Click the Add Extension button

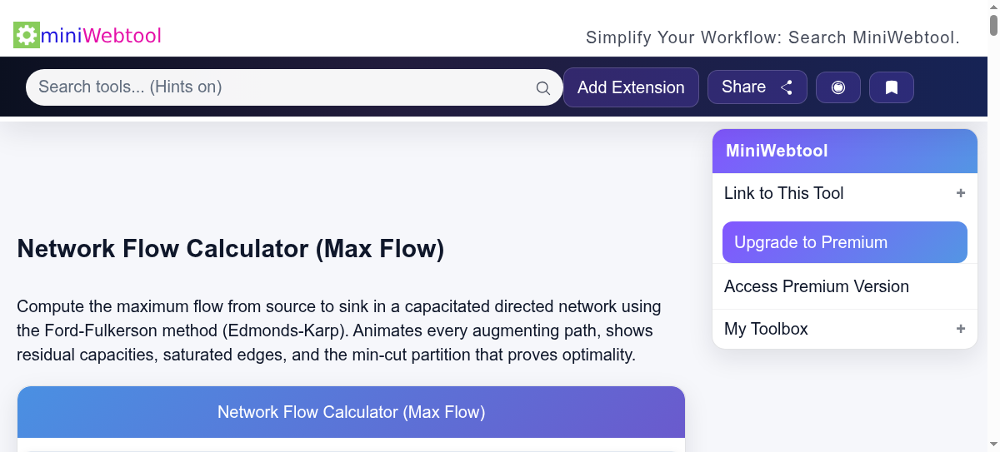click(631, 87)
